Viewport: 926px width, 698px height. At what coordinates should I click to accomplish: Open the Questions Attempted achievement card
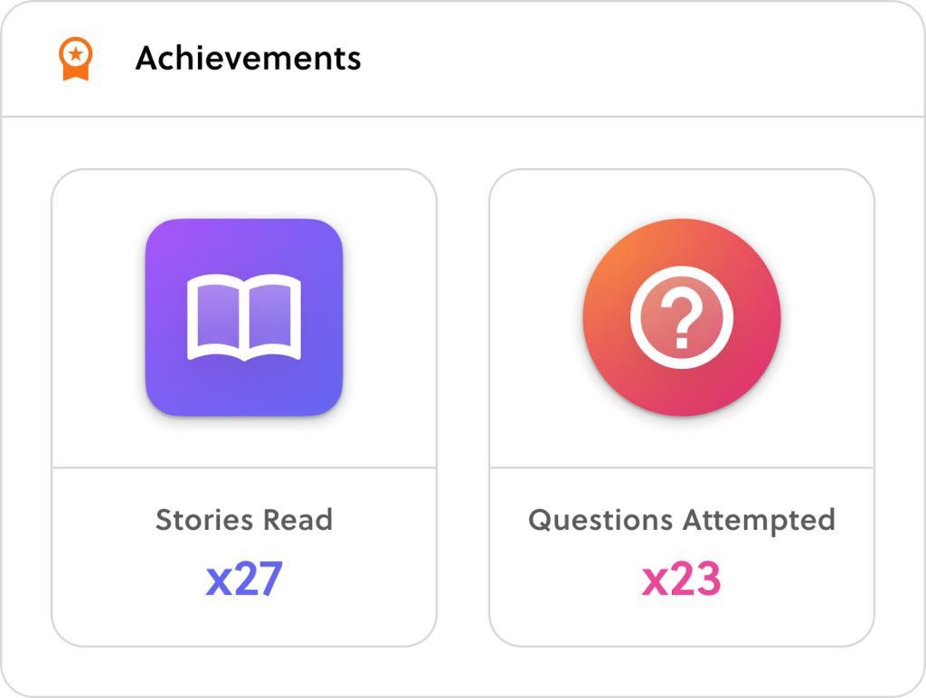click(682, 408)
